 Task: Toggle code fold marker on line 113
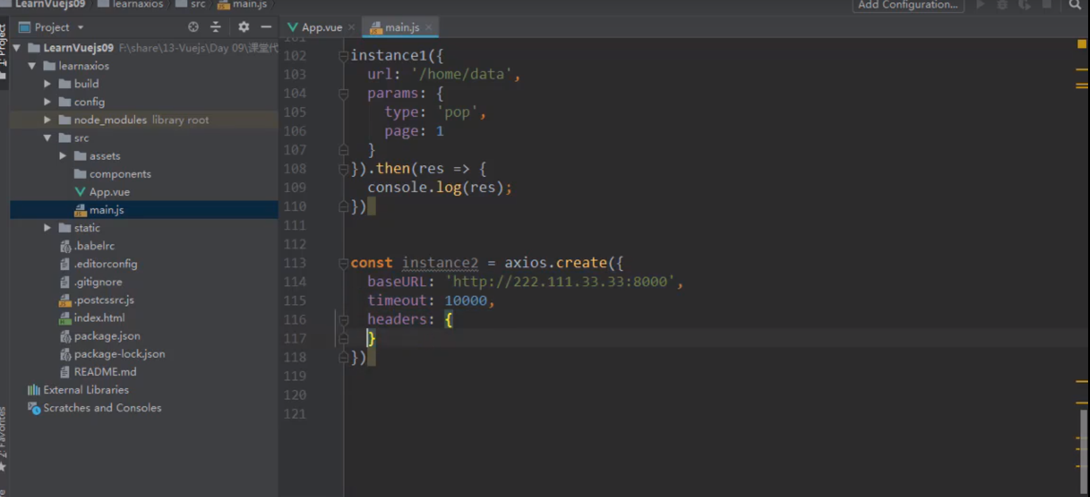coord(343,263)
